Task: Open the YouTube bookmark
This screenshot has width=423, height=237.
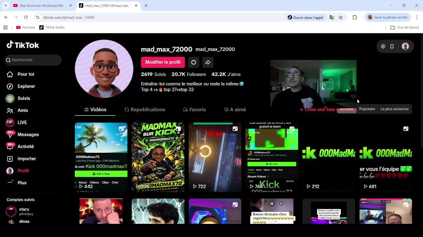Action: [x=25, y=27]
